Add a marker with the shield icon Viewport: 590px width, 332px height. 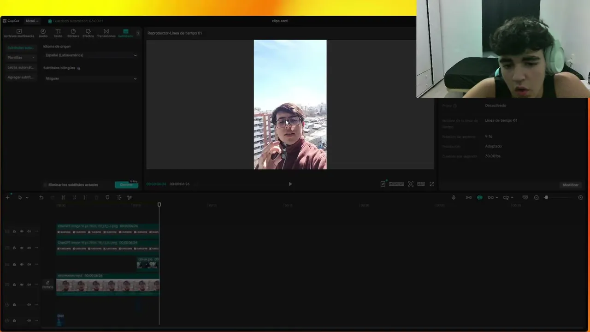click(x=107, y=197)
